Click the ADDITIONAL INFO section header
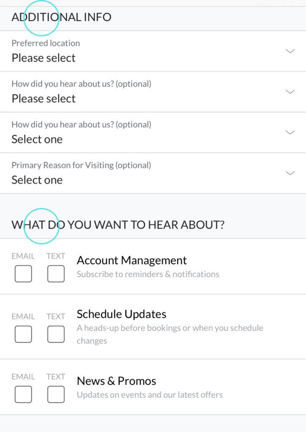The image size is (306, 432). [61, 17]
